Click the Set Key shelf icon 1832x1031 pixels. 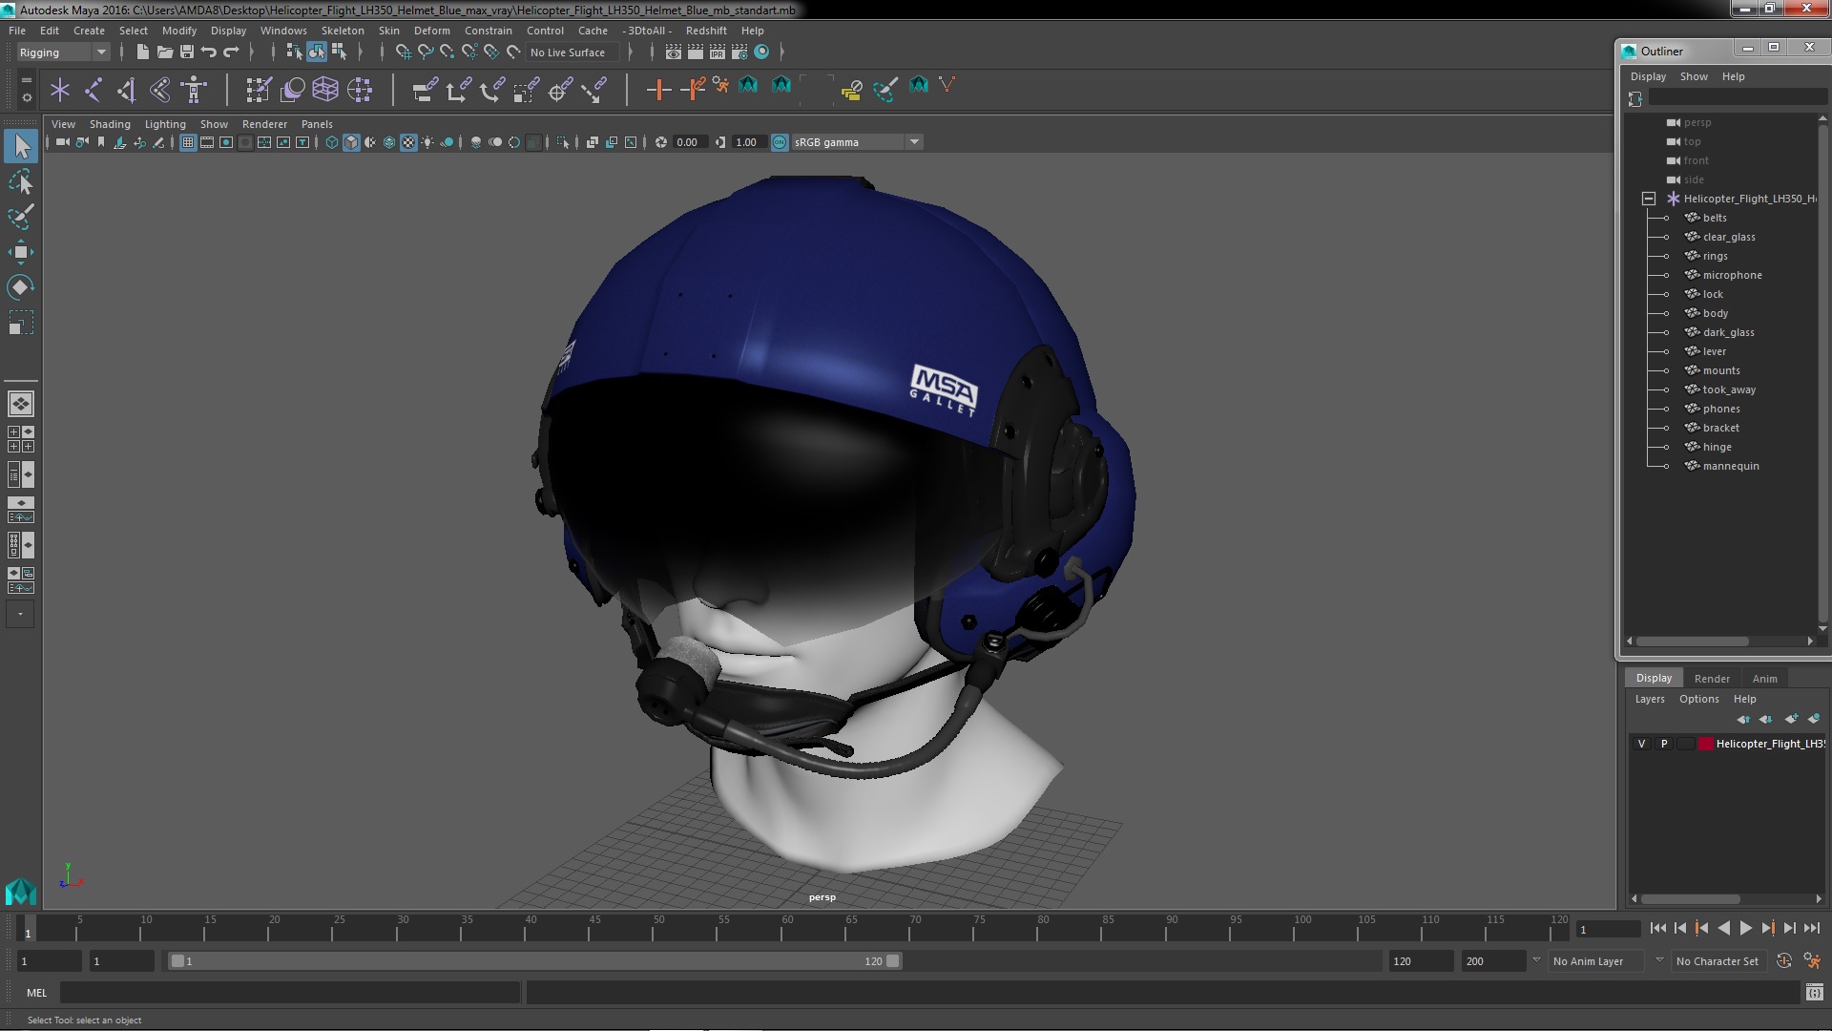[658, 91]
